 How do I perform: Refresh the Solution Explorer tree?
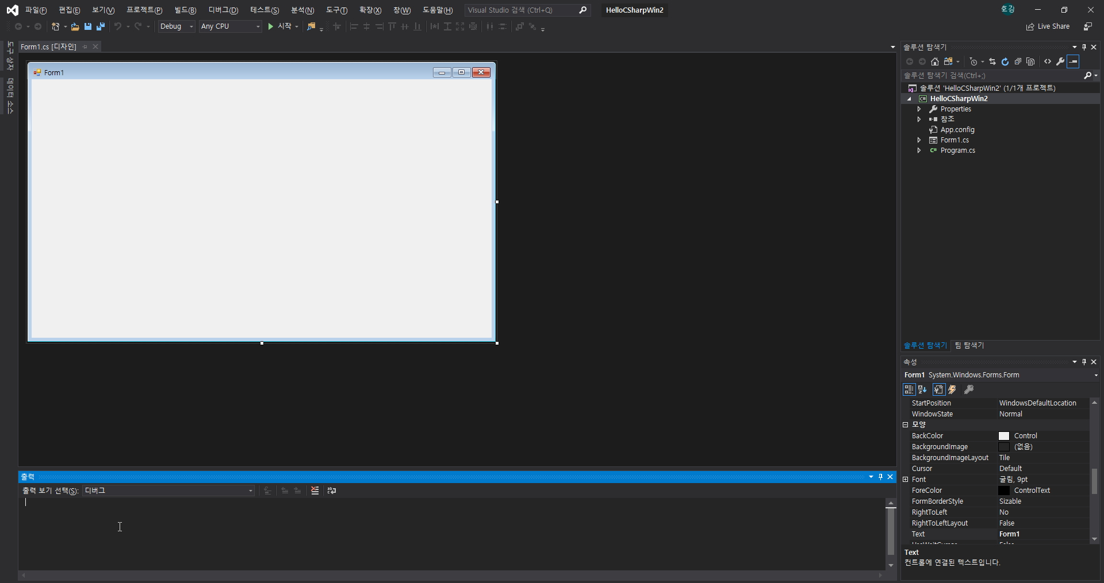coord(1005,61)
